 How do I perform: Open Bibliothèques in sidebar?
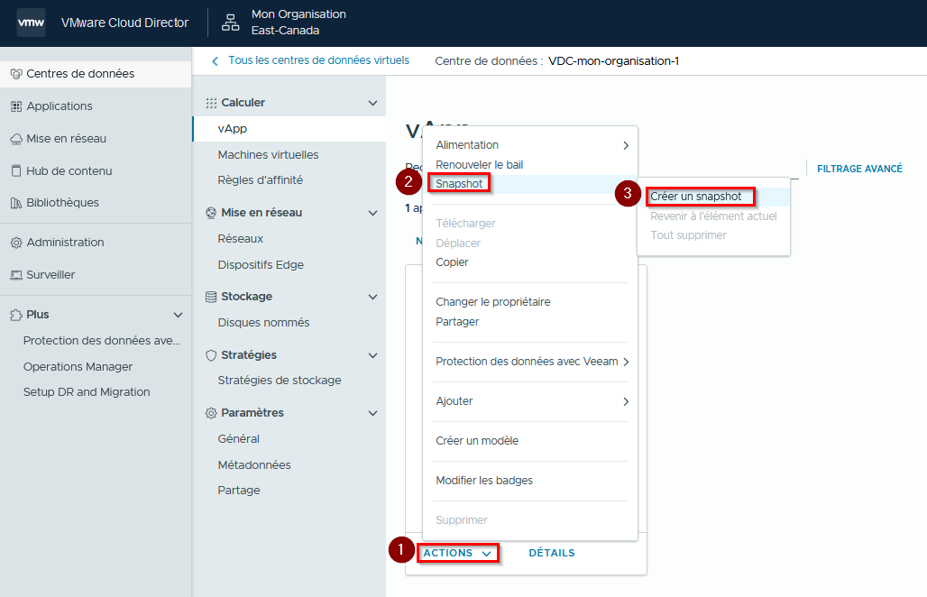coord(62,203)
